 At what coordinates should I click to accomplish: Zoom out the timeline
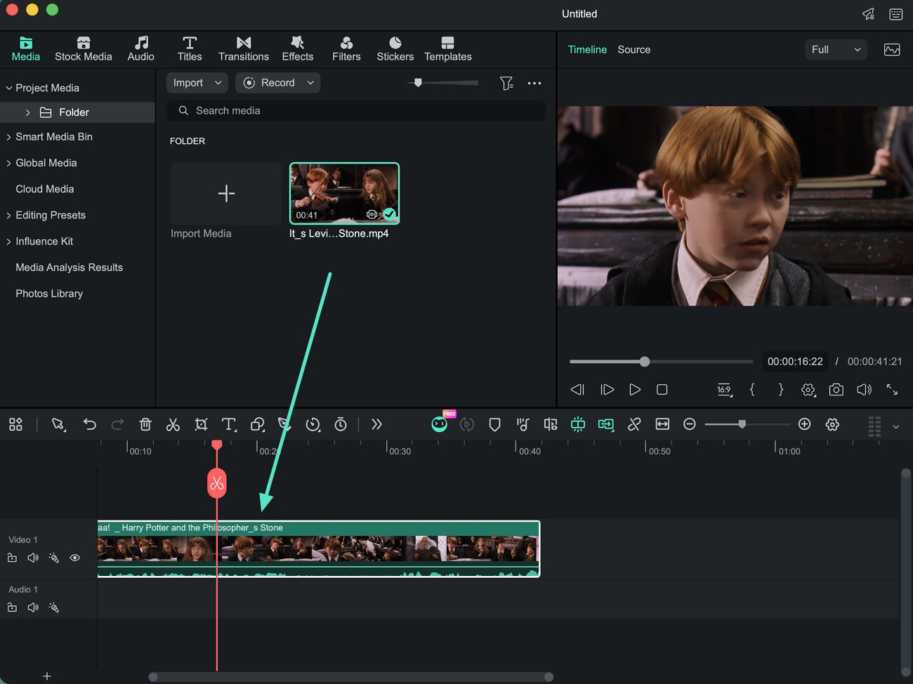pyautogui.click(x=690, y=424)
